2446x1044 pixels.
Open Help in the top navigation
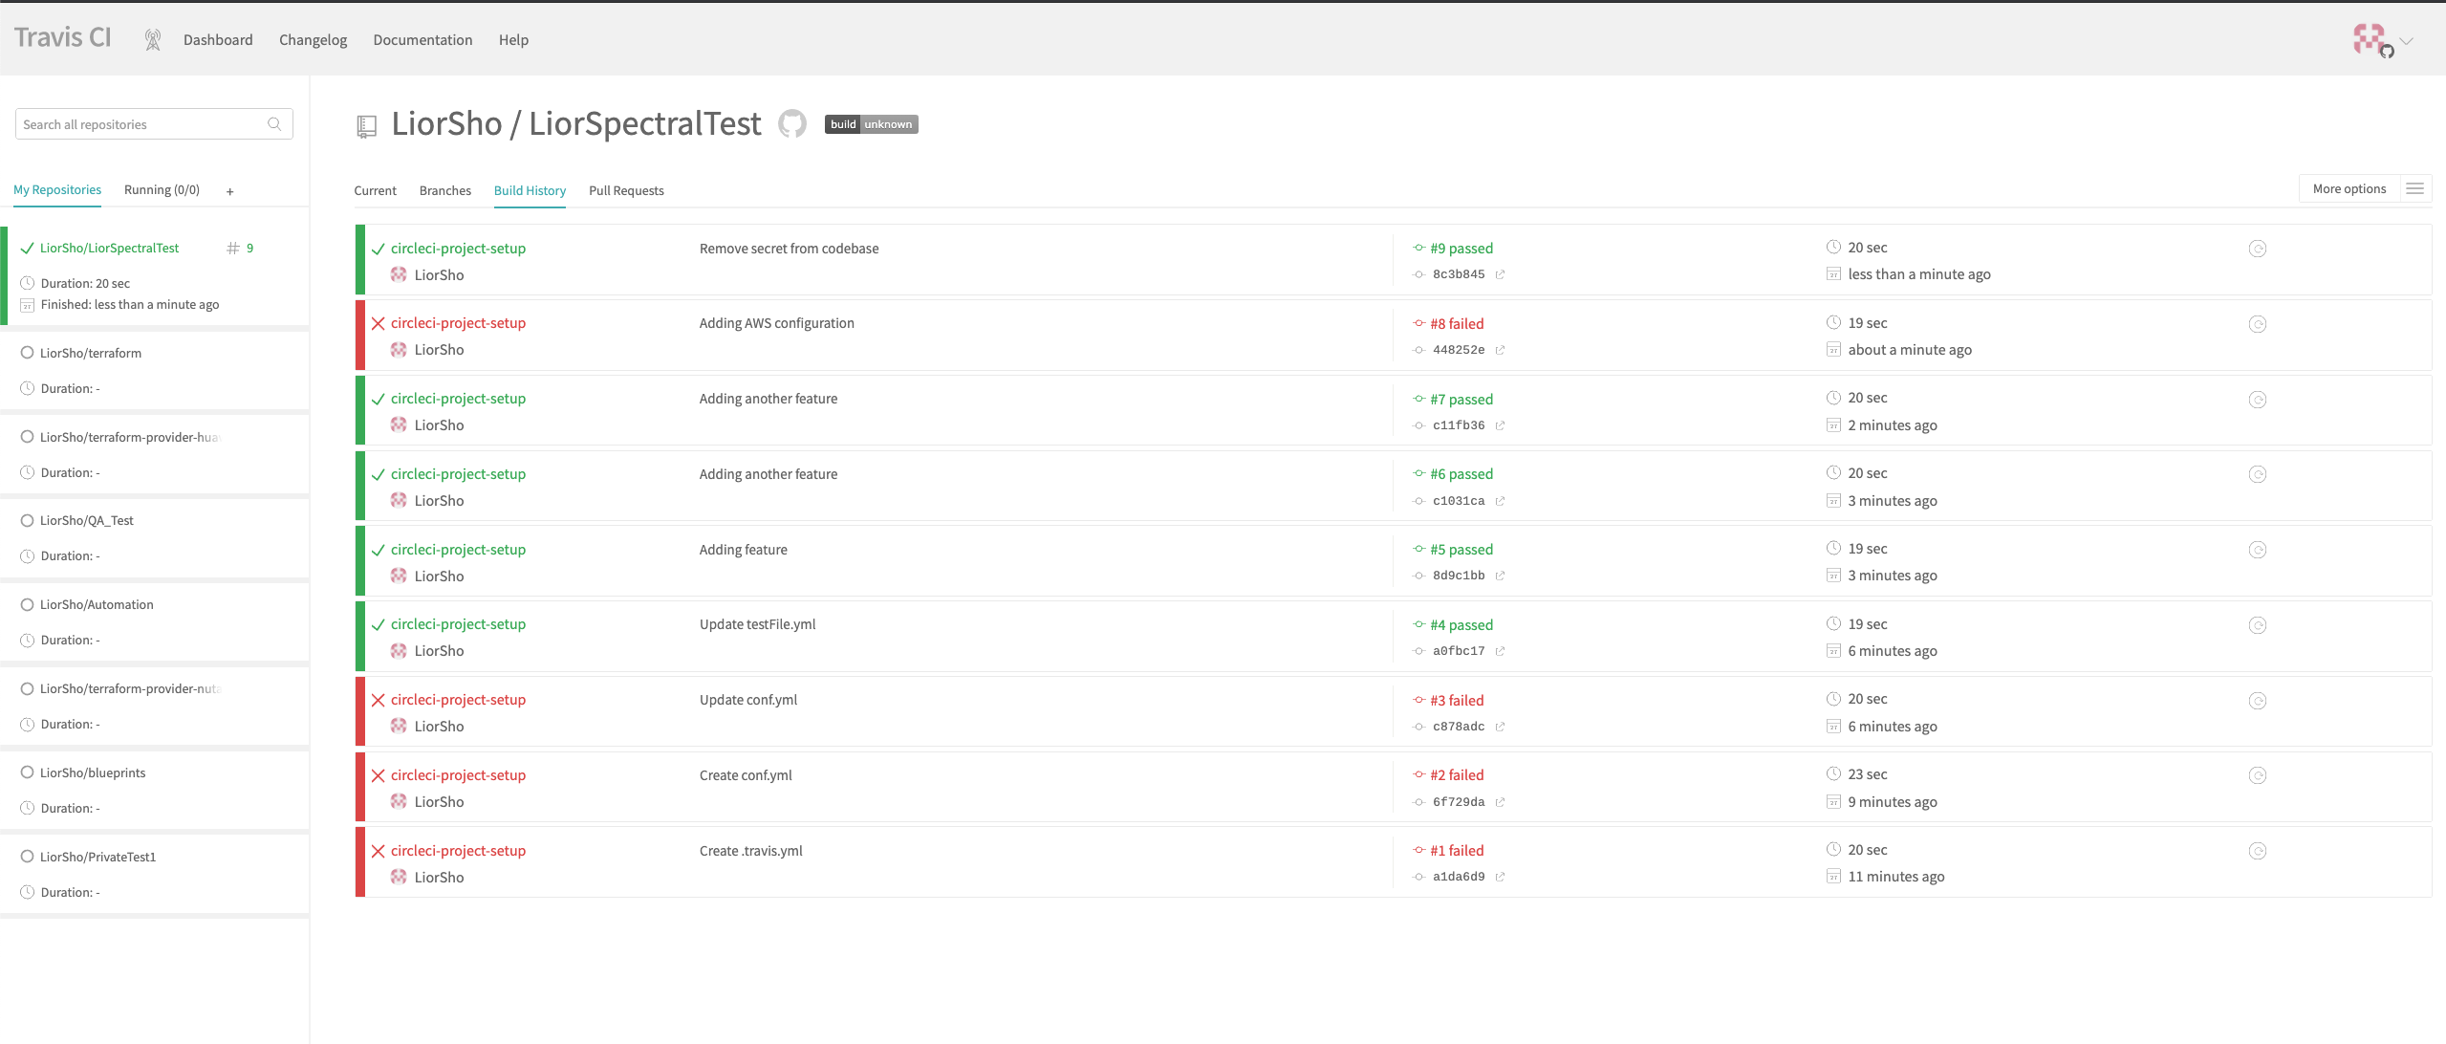point(513,40)
